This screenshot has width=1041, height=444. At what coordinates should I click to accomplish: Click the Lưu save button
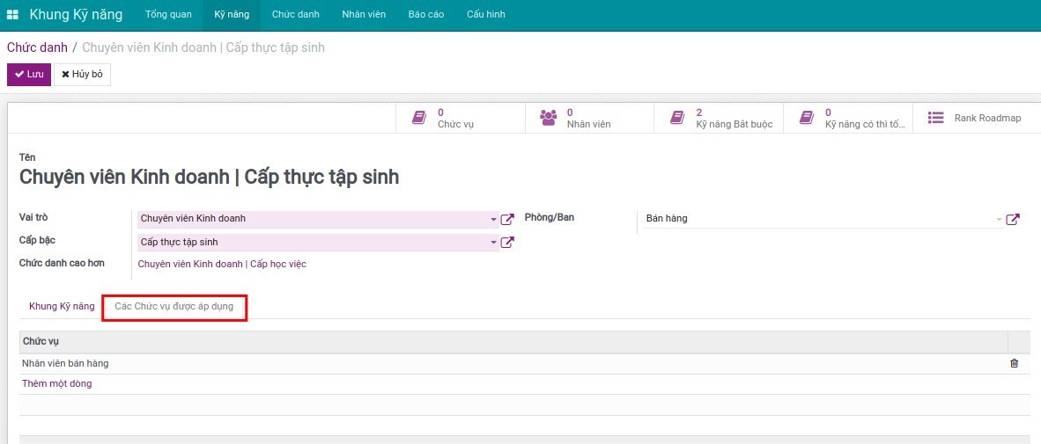pos(29,75)
